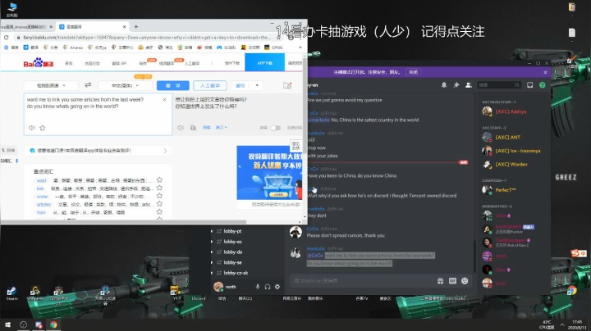The height and width of the screenshot is (331, 591).
Task: Open the app promotion link bar
Action: tap(98, 151)
